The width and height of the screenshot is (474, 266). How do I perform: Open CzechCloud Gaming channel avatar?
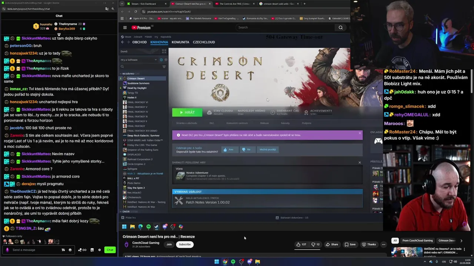tap(126, 244)
